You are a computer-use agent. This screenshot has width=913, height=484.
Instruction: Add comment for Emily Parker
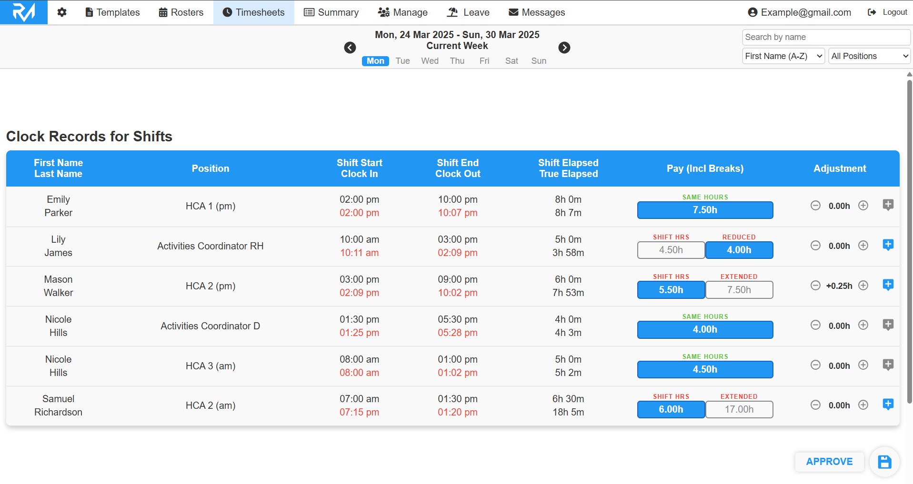[x=888, y=205]
